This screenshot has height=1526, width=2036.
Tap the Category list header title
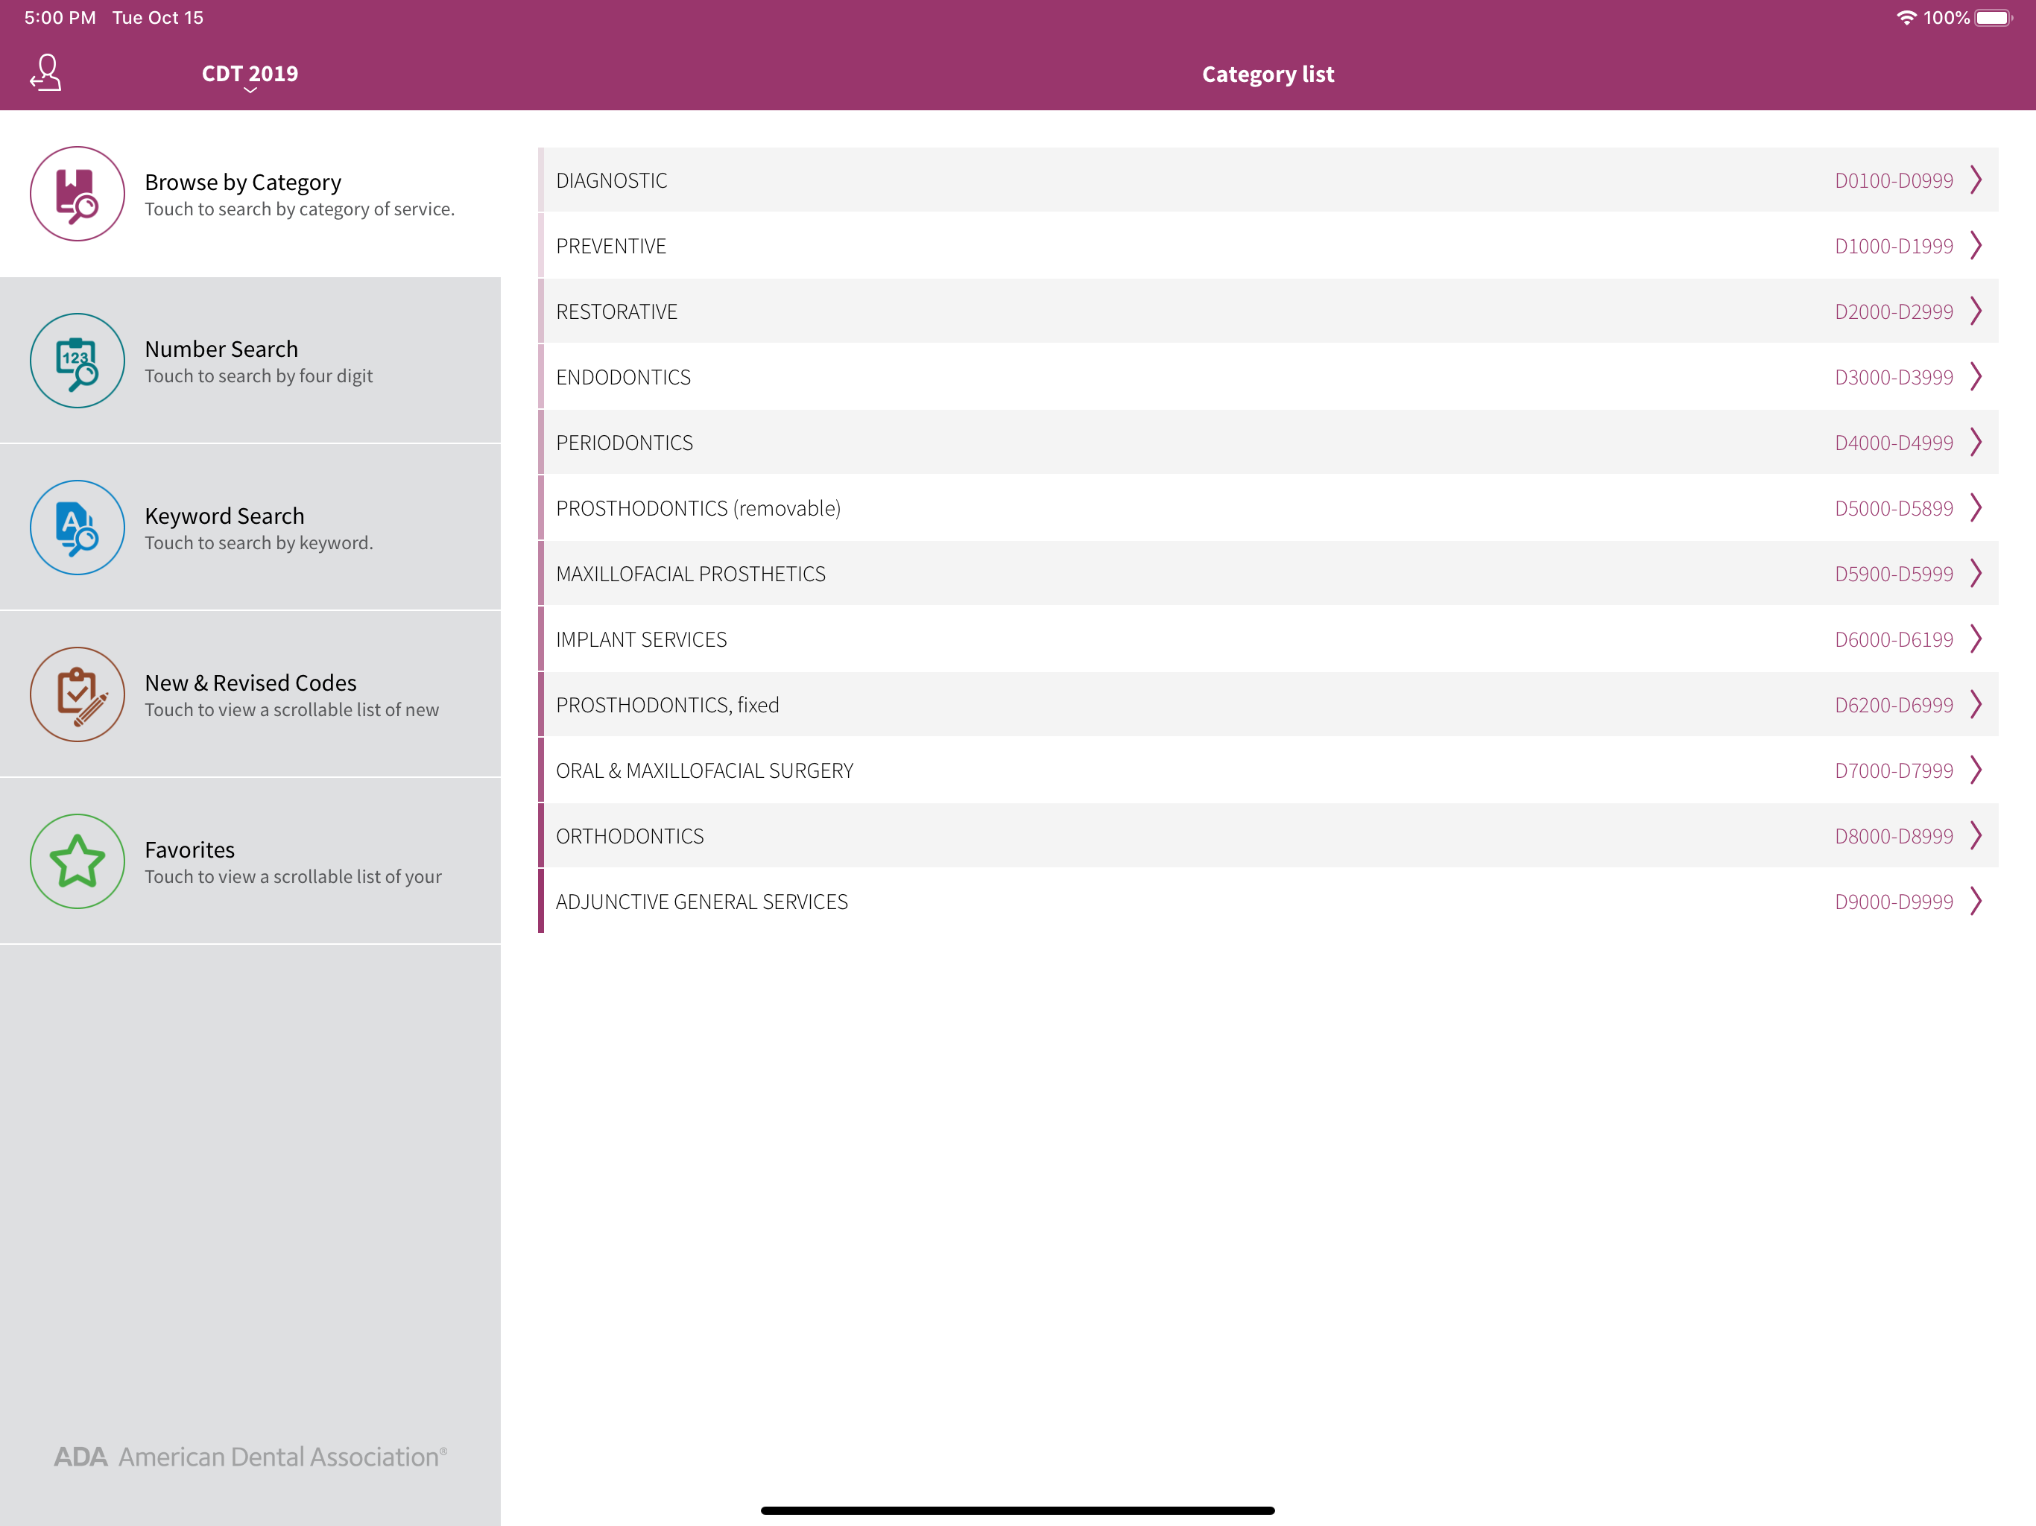[1268, 75]
